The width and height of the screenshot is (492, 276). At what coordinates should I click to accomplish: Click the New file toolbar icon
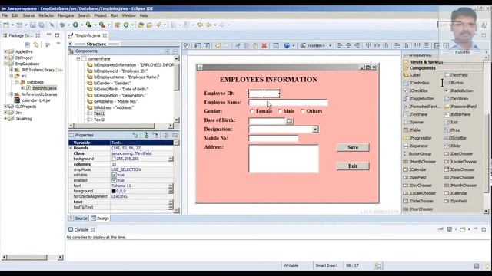(x=6, y=25)
